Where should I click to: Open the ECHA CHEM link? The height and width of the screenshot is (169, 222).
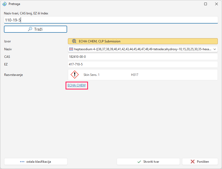(x=77, y=85)
